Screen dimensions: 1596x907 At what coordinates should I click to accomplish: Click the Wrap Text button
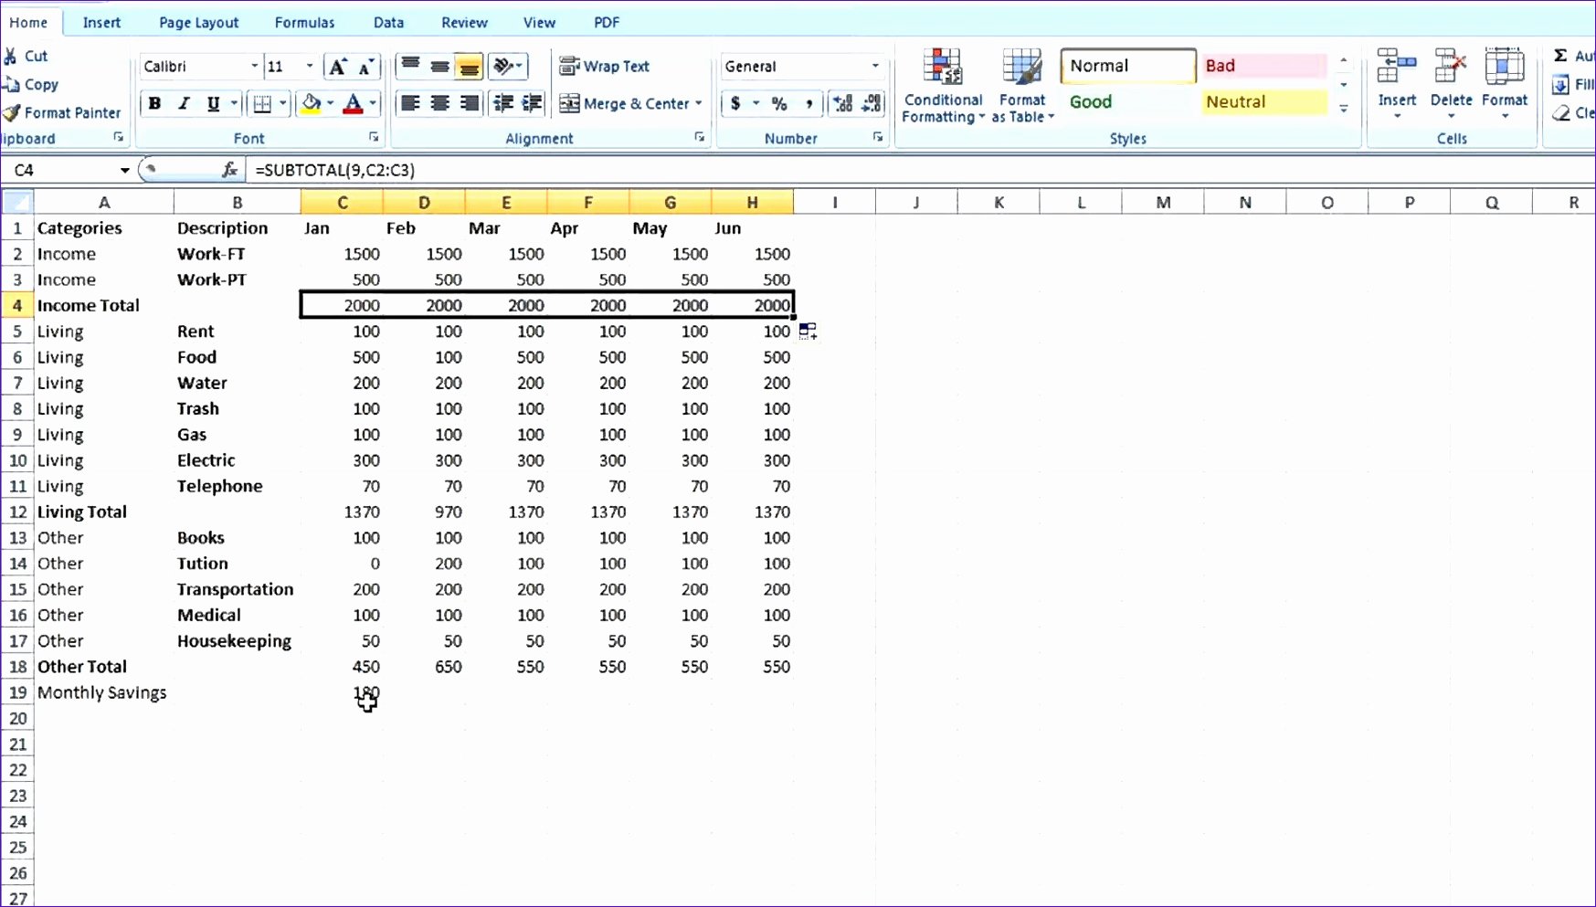[x=604, y=66]
